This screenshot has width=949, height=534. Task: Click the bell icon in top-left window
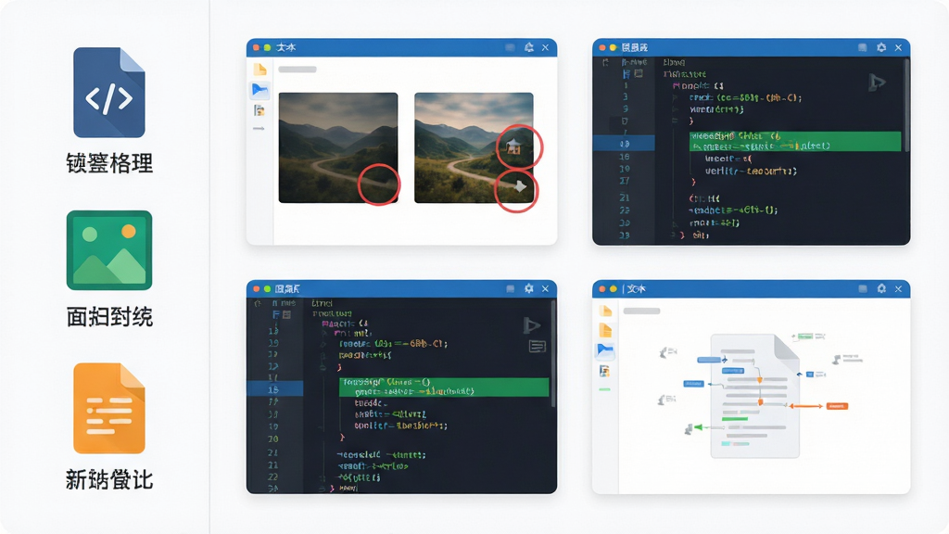528,47
